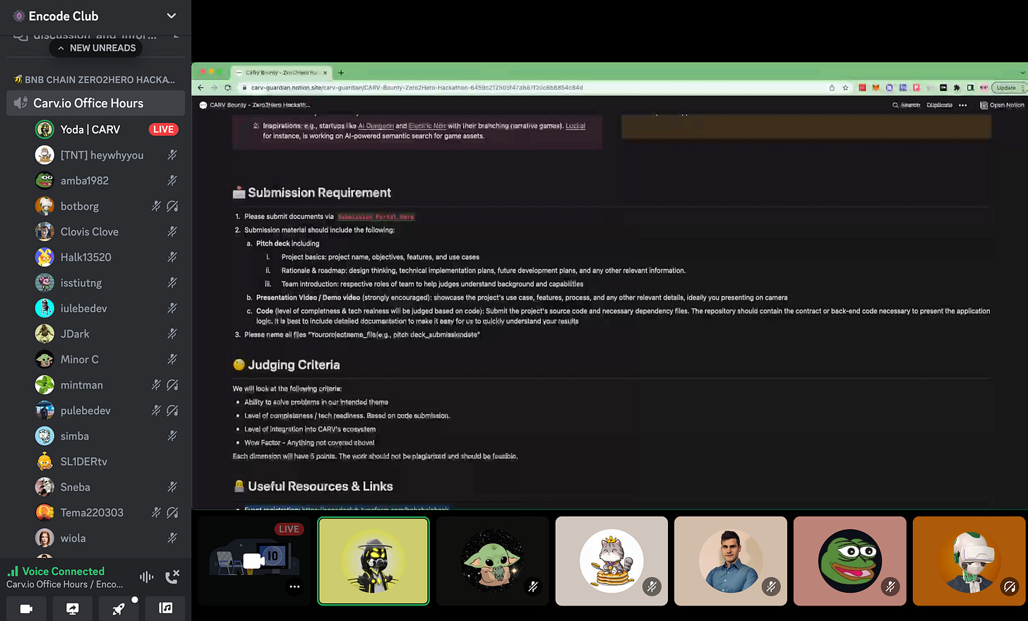Screen dimensions: 1028x621
Task: Click browser back arrow in shared screen
Action: (201, 88)
